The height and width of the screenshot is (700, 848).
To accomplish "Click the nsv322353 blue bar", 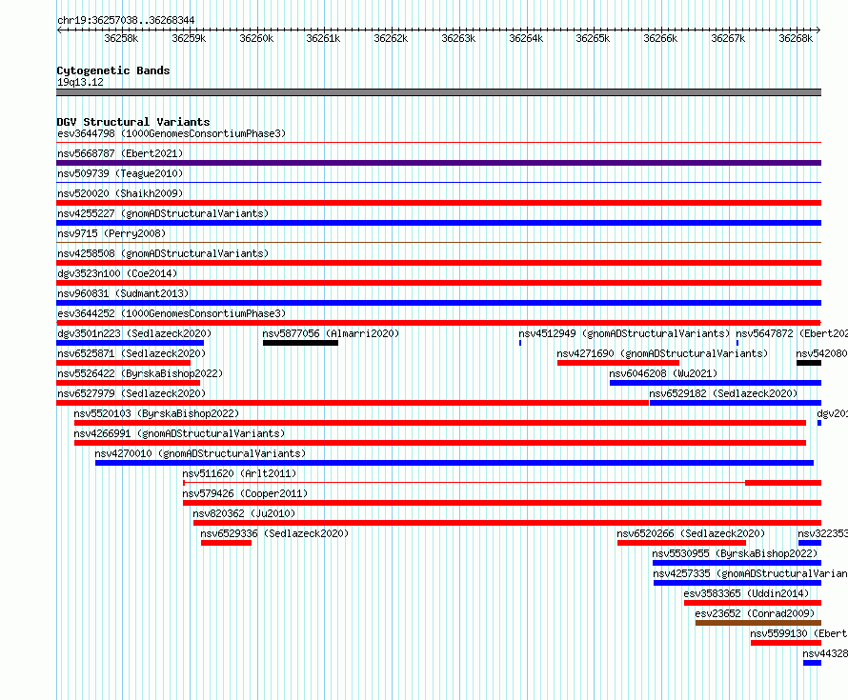I will (x=810, y=543).
